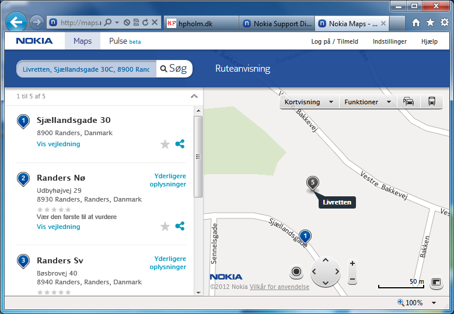This screenshot has height=314, width=454.
Task: Open a new blank tab
Action: pos(397,23)
